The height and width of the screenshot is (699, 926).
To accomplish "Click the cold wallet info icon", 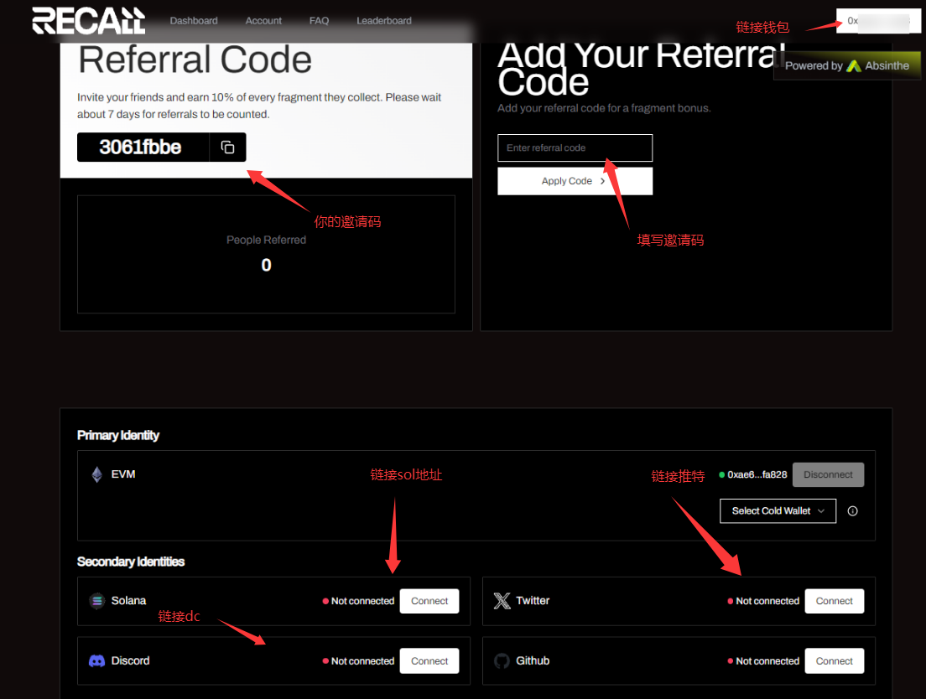I will [853, 510].
